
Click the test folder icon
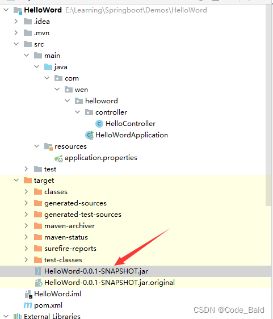(x=38, y=169)
